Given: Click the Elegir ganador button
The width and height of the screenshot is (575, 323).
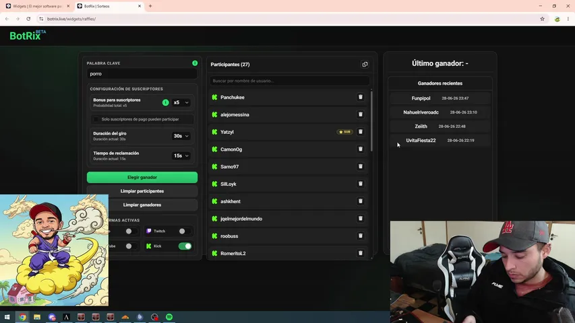Looking at the screenshot, I should tap(142, 177).
